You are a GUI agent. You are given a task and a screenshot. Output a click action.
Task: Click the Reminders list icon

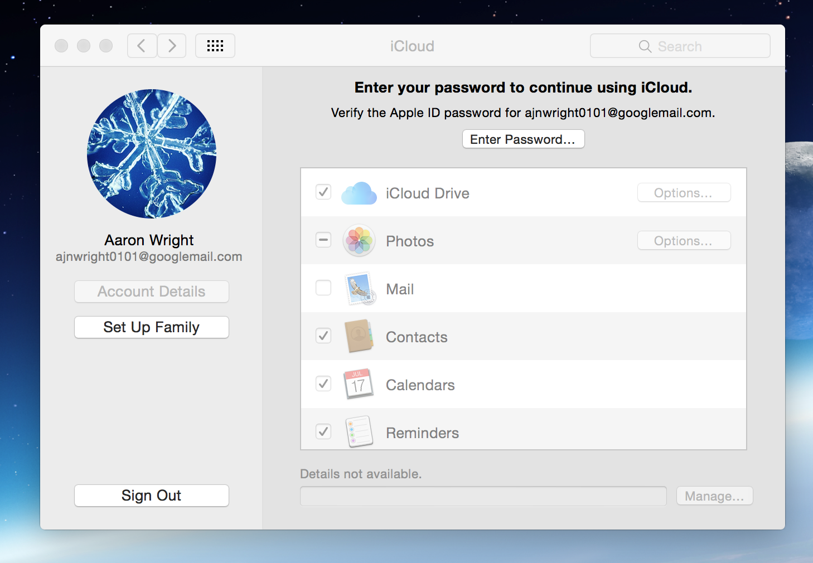[x=359, y=431]
